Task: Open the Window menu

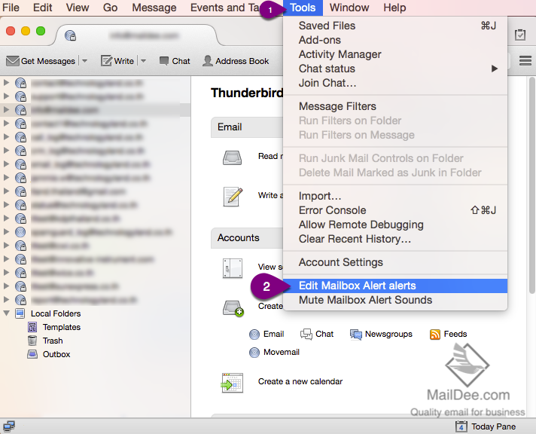Action: coord(349,8)
